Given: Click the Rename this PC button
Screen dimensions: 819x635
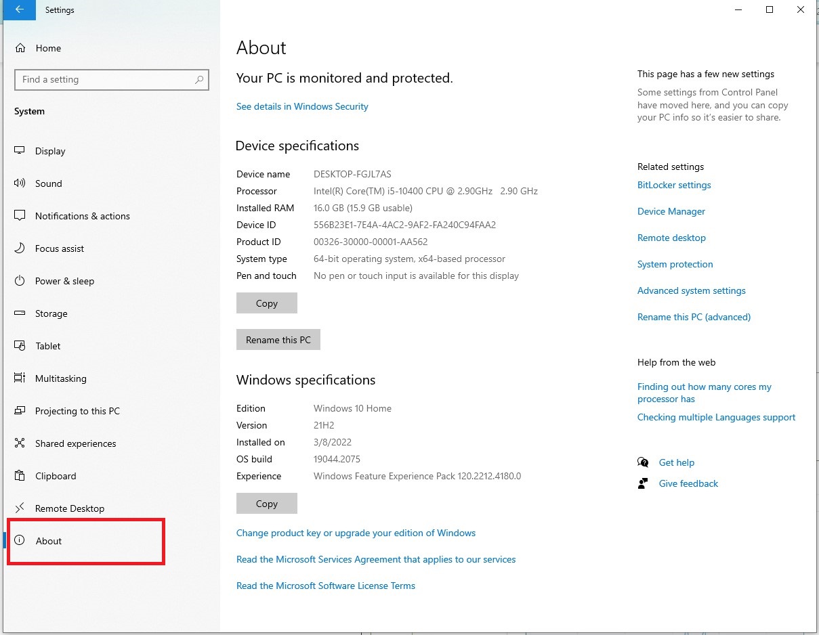Looking at the screenshot, I should click(278, 339).
